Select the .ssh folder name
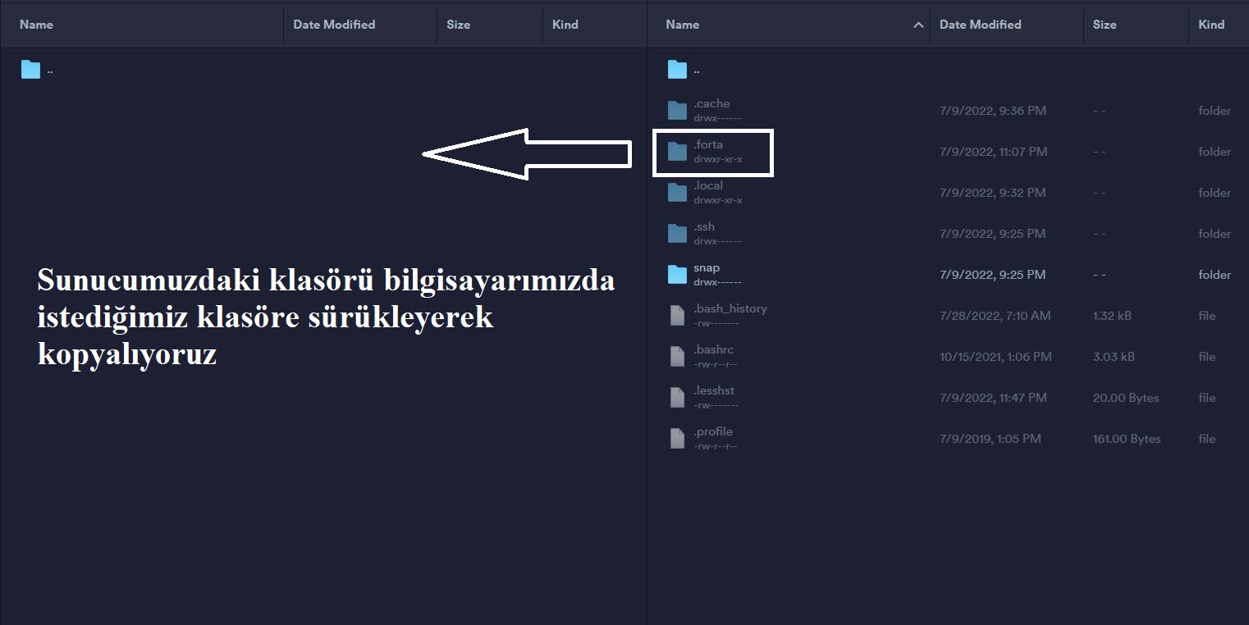This screenshot has height=625, width=1249. pyautogui.click(x=704, y=226)
